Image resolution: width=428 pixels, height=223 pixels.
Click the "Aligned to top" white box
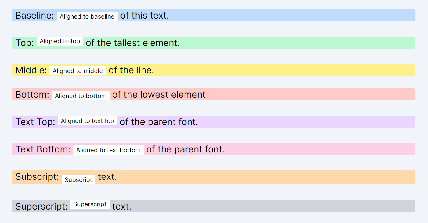(60, 41)
